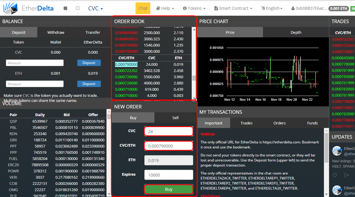Click the green Buy button to submit order
Image resolution: width=355 pixels, height=197 pixels.
[169, 189]
